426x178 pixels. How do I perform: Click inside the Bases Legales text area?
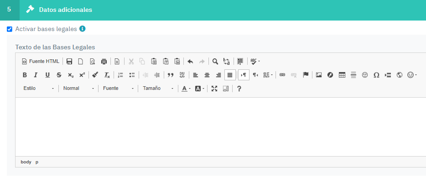pyautogui.click(x=221, y=127)
